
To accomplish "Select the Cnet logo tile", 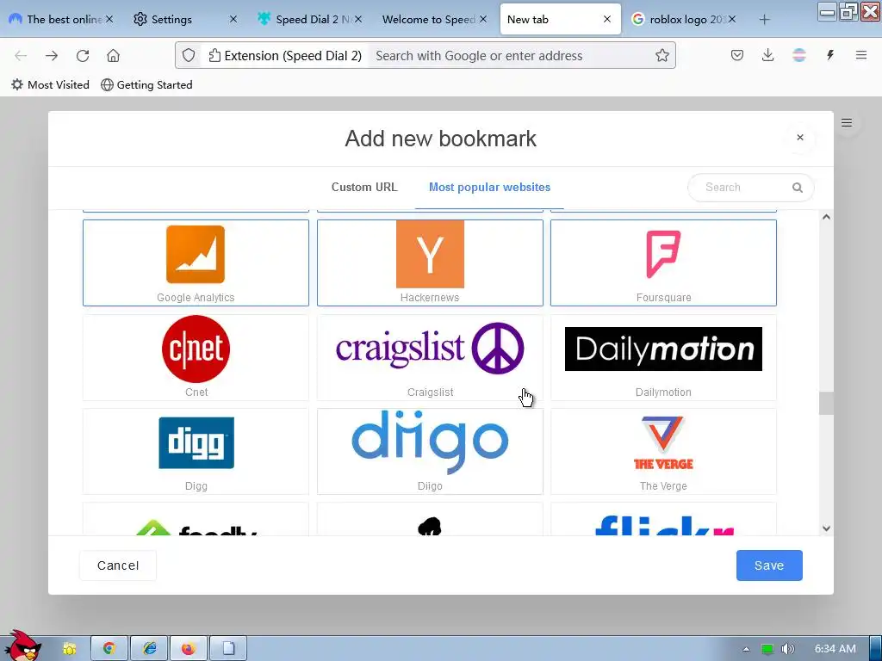I will click(x=196, y=357).
